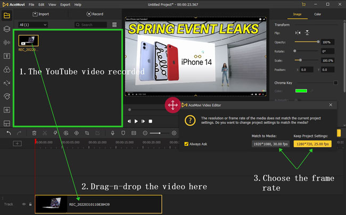Select the REC_20220310110838439 timeline clip
Image resolution: width=346 pixels, height=215 pixels.
(x=98, y=204)
